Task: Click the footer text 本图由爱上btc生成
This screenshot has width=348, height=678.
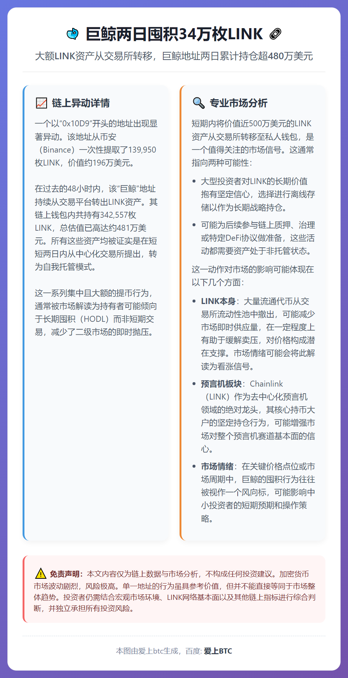Action: pyautogui.click(x=147, y=651)
